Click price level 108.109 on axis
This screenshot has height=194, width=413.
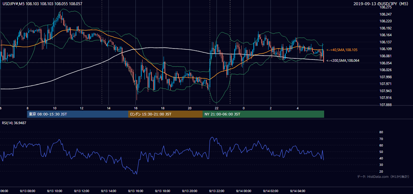coord(385,49)
